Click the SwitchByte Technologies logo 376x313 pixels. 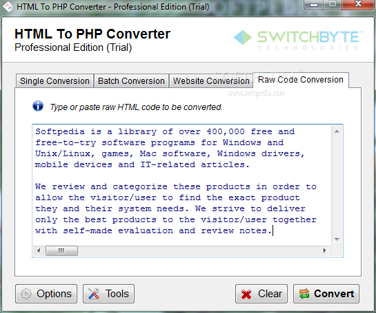[x=298, y=40]
